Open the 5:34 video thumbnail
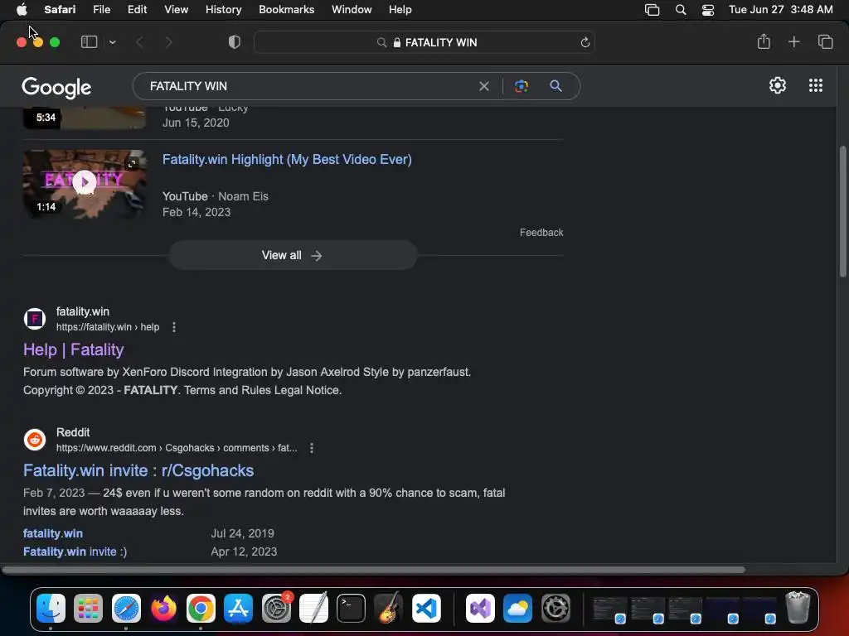The height and width of the screenshot is (636, 849). [85, 118]
